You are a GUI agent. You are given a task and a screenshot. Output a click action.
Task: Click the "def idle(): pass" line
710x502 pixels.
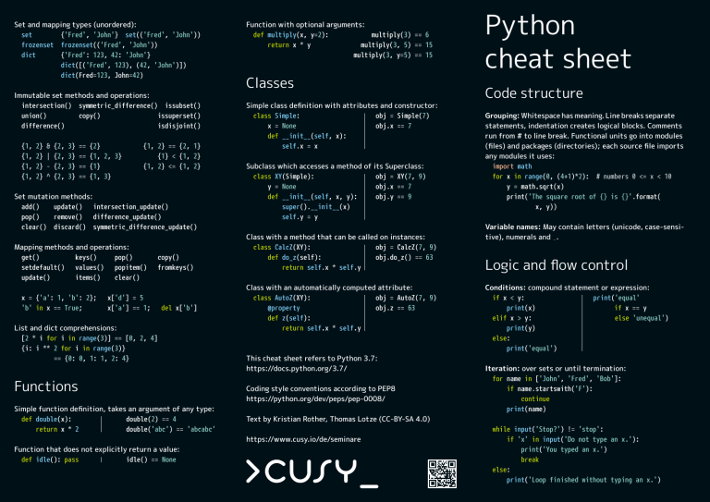pos(50,459)
